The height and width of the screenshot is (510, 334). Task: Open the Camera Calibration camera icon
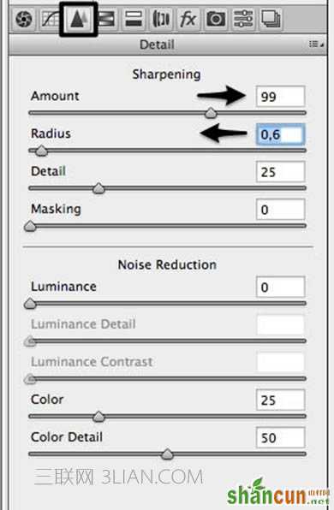[216, 19]
